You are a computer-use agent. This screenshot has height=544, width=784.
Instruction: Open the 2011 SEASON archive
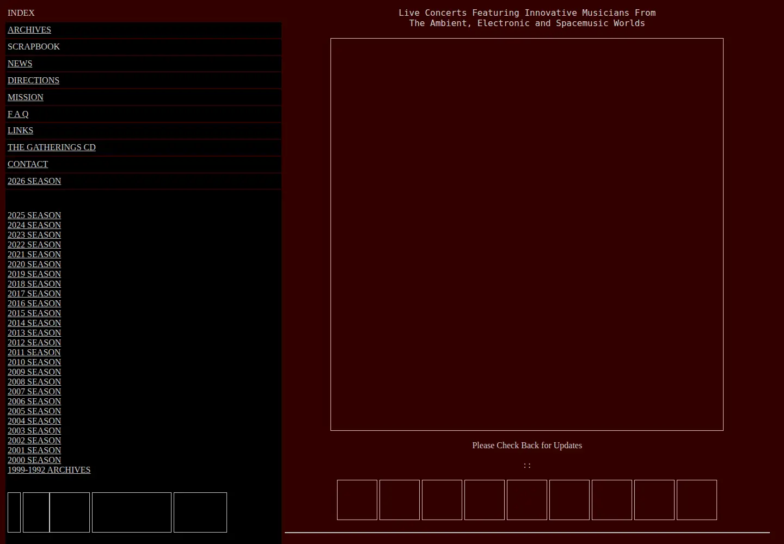[x=34, y=353]
